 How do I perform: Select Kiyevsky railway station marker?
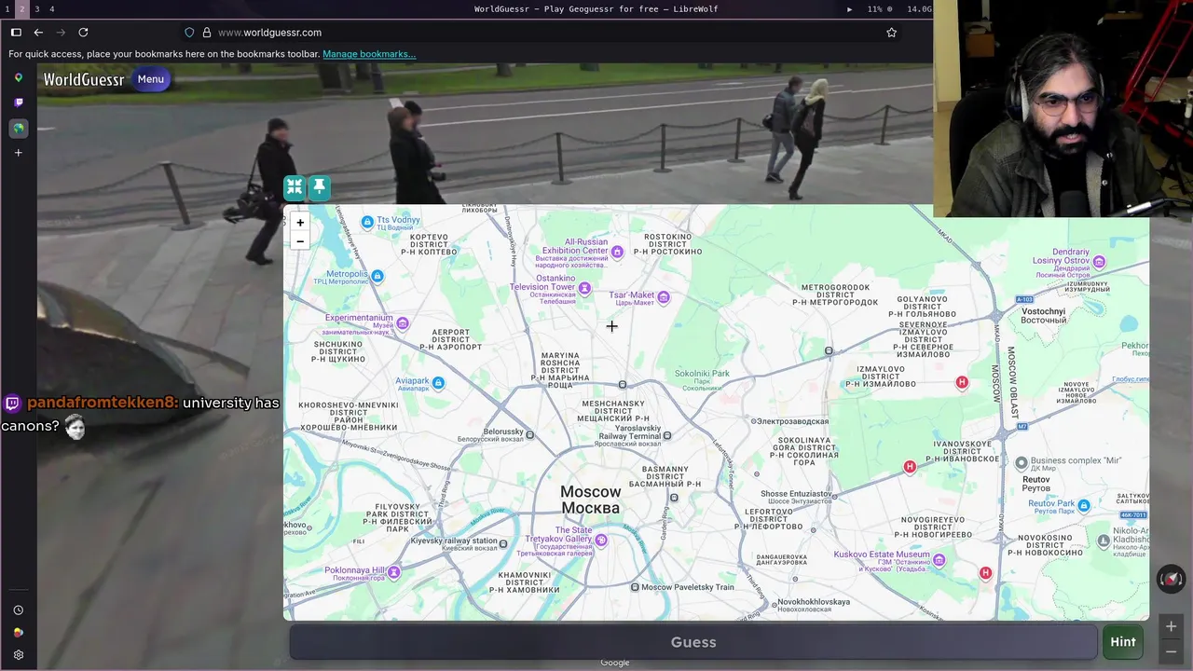[503, 543]
